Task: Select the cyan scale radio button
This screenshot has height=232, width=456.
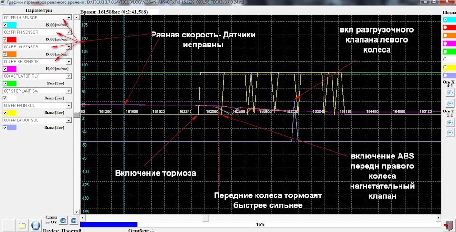Action: pos(445,19)
